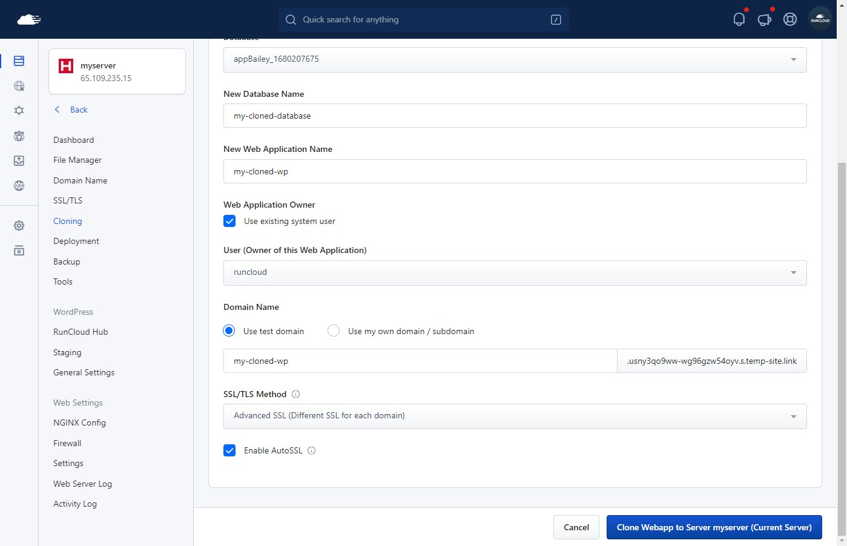The image size is (847, 546).
Task: Open the announcements megaphone icon
Action: pos(765,19)
